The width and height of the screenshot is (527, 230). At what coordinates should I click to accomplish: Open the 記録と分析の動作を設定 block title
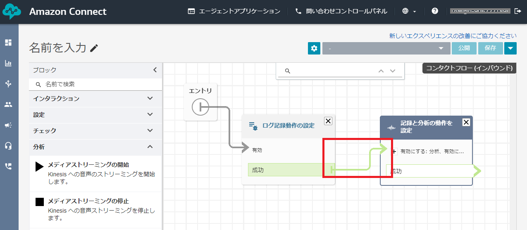tap(427, 126)
